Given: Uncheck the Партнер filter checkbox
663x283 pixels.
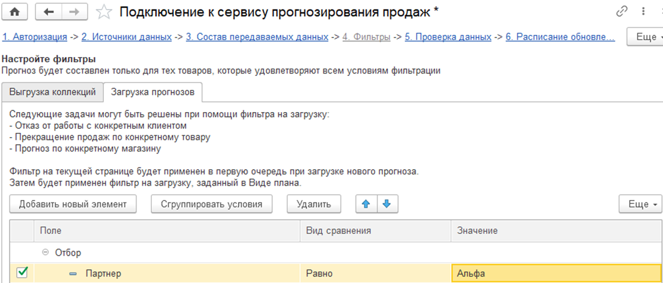Looking at the screenshot, I should point(22,273).
